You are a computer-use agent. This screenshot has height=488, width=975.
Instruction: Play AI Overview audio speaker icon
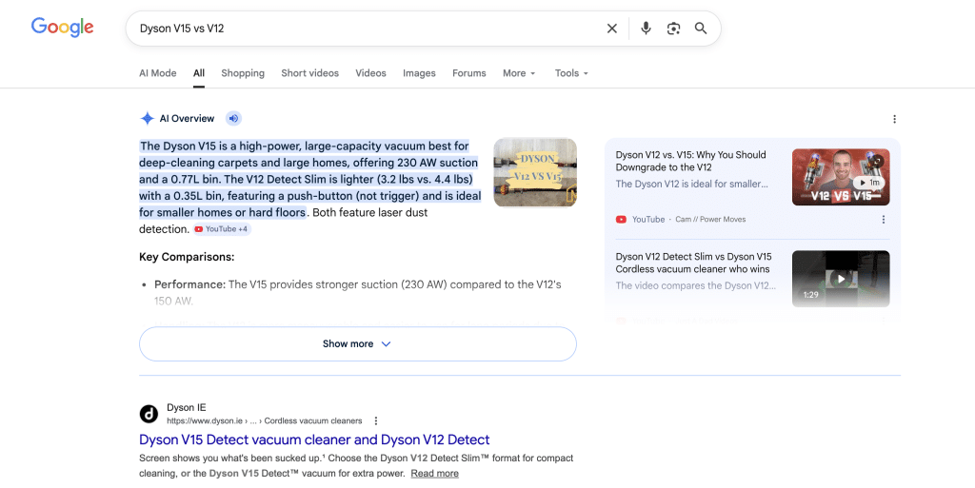coord(233,119)
